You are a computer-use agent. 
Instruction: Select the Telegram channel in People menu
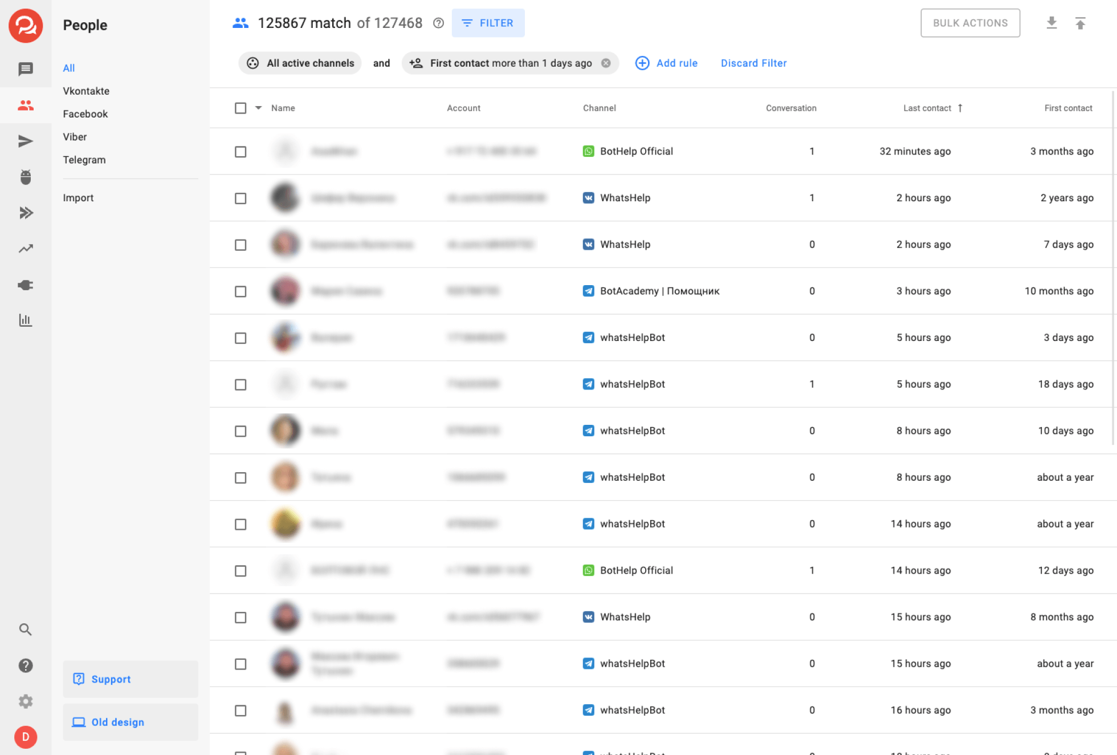pos(84,160)
